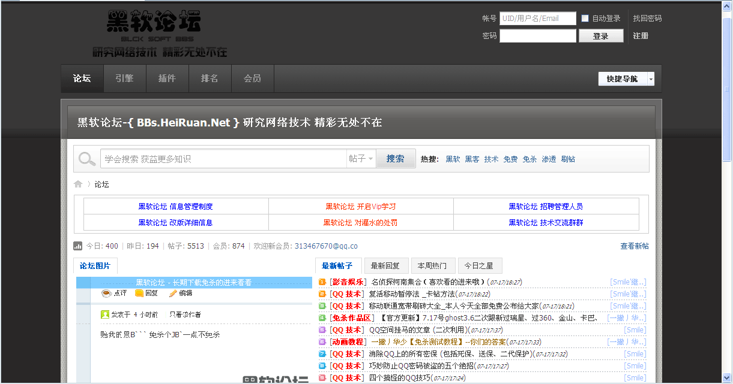Open 黑软论坛 技术交流群群 announcement
The width and height of the screenshot is (733, 384).
coord(546,223)
